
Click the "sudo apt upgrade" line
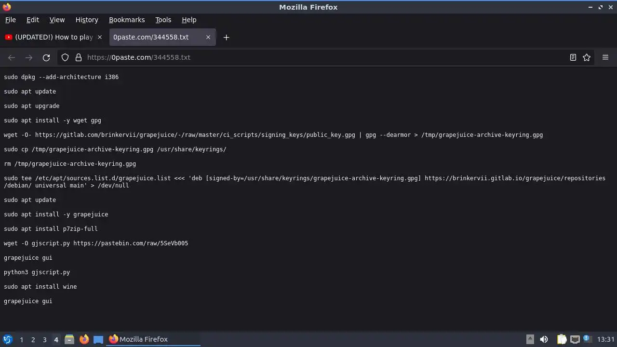32,106
